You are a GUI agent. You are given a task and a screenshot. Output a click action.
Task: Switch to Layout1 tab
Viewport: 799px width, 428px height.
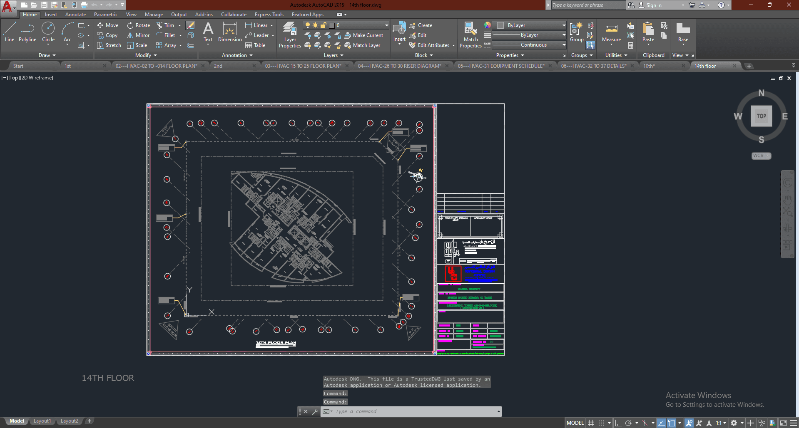(x=42, y=421)
